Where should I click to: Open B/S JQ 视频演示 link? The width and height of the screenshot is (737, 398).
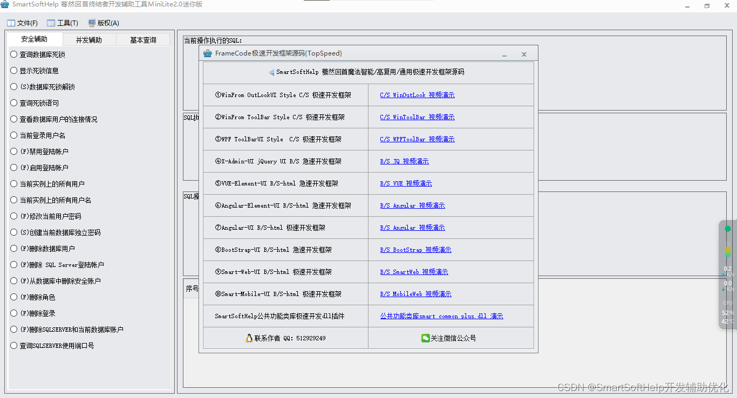click(x=404, y=161)
